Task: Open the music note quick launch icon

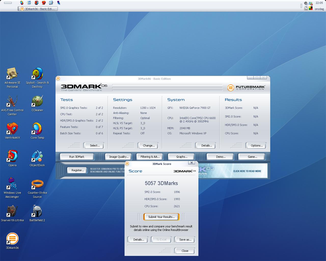Action: tap(29, 3)
